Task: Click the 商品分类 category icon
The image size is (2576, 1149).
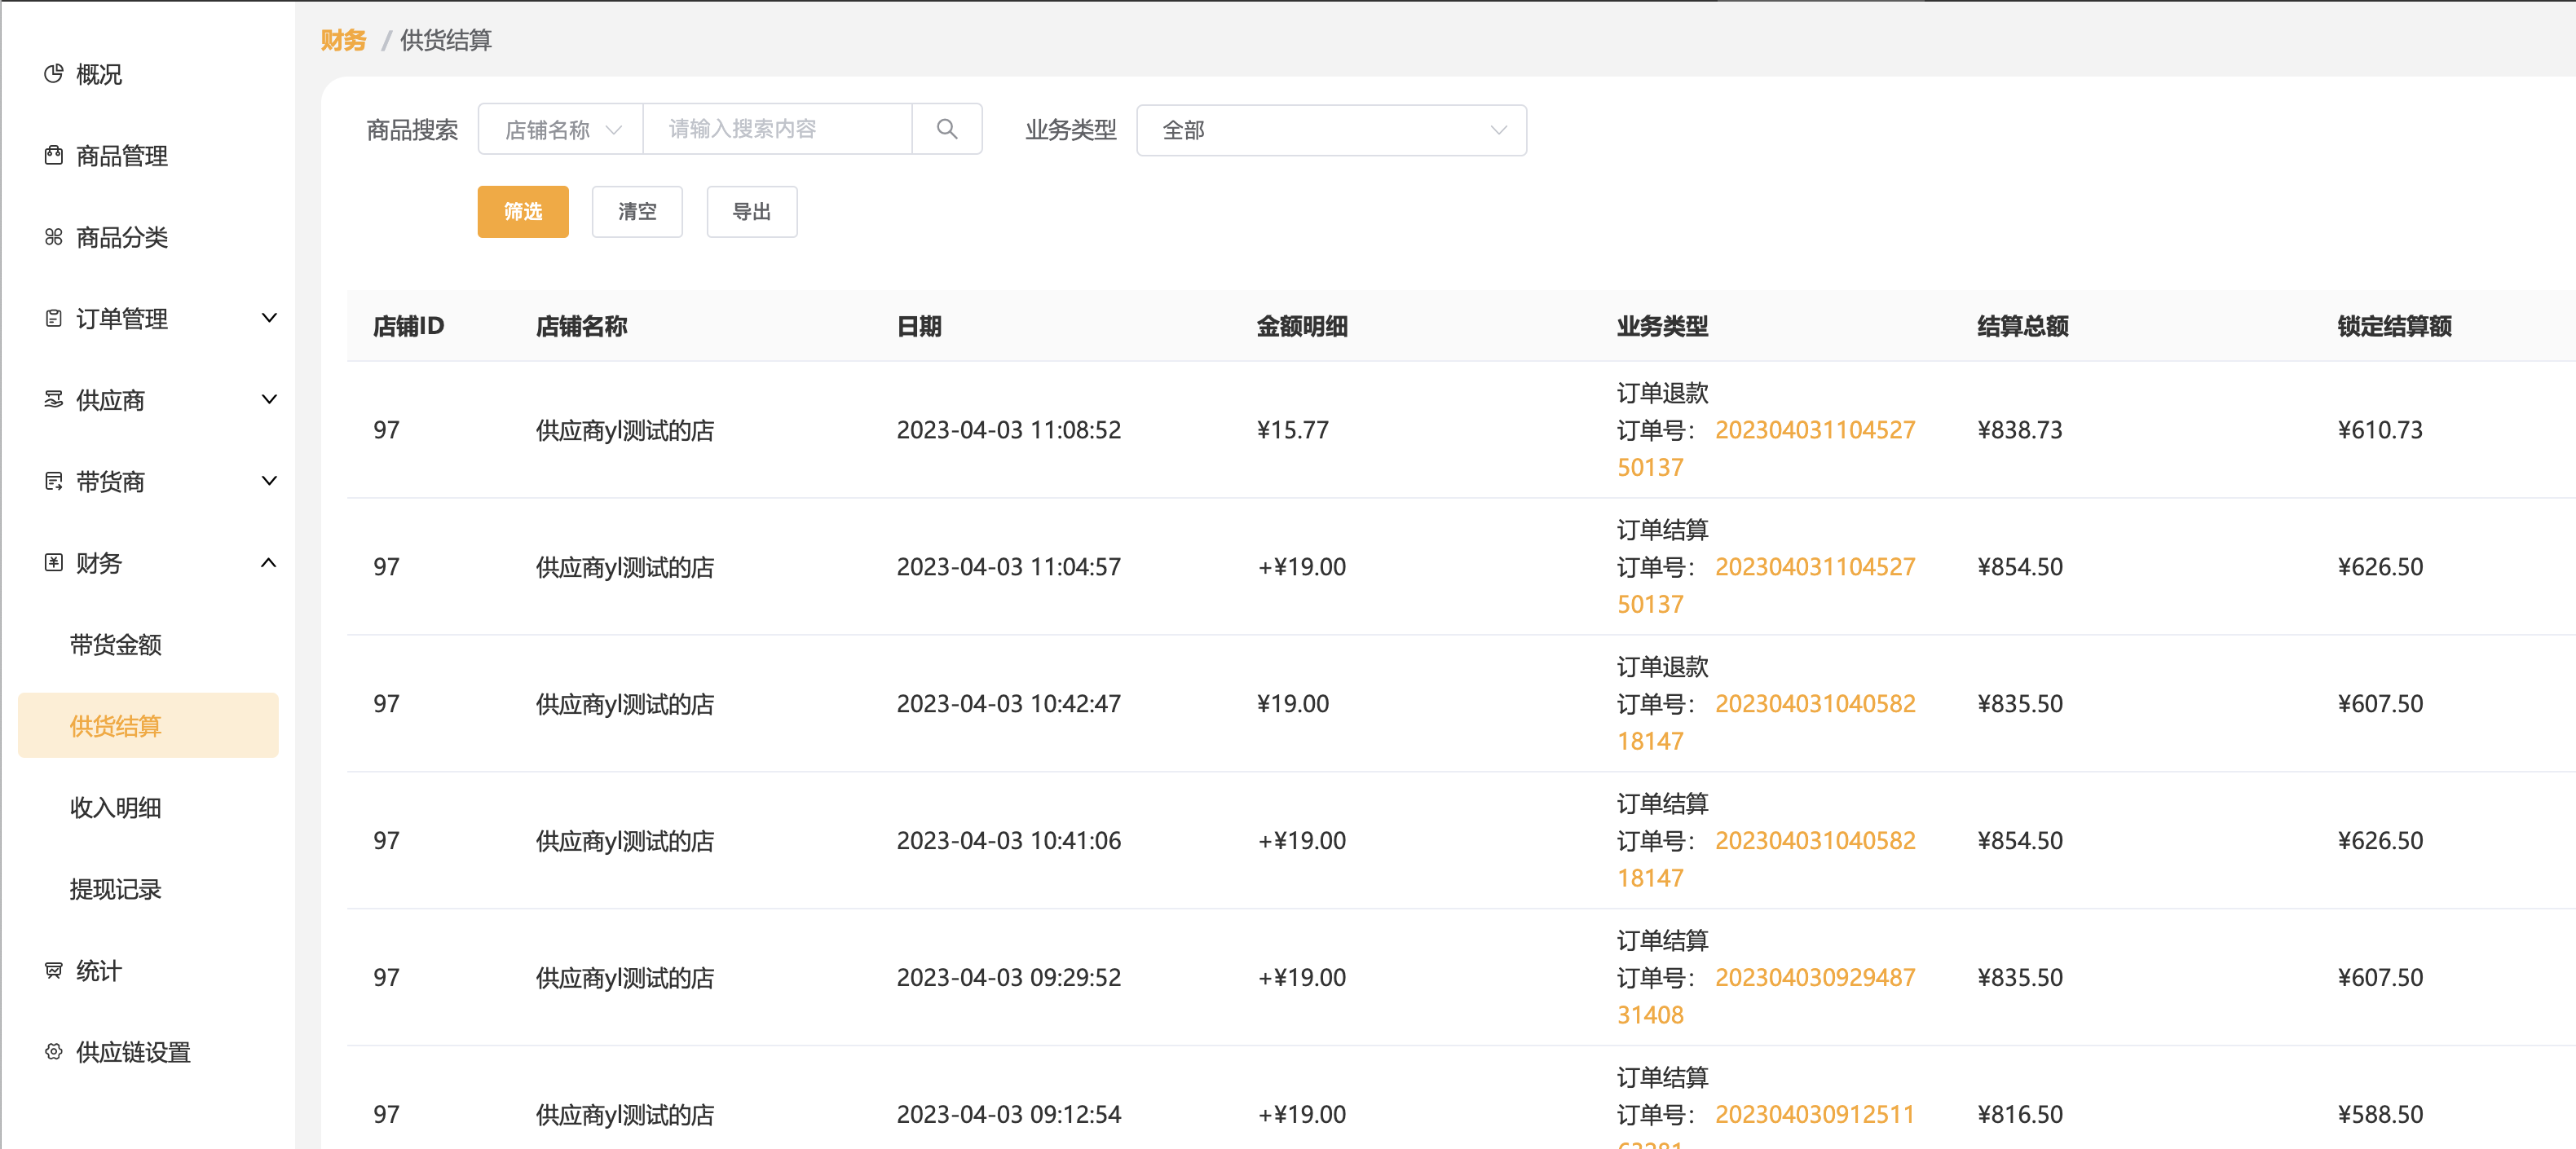Action: [54, 237]
